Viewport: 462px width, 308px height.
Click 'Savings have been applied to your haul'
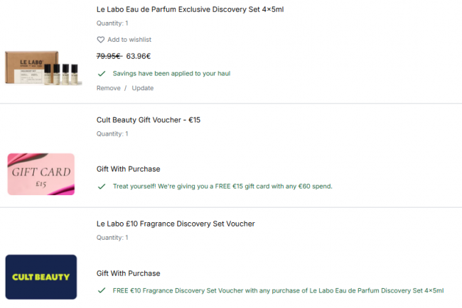click(171, 73)
